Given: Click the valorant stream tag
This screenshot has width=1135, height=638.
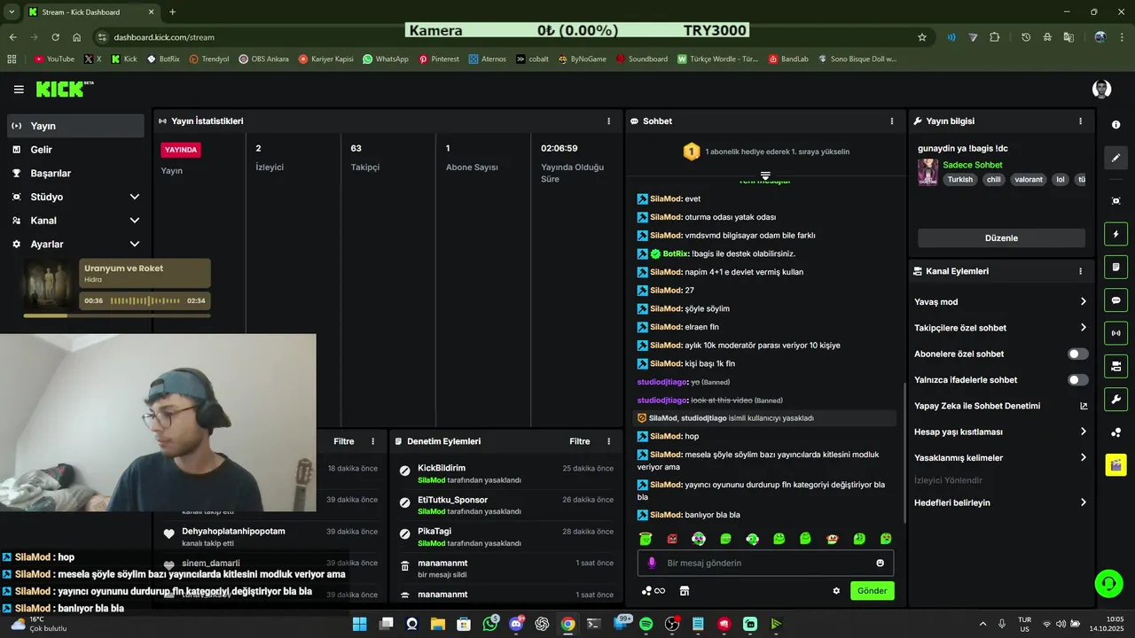Looking at the screenshot, I should click(1029, 179).
